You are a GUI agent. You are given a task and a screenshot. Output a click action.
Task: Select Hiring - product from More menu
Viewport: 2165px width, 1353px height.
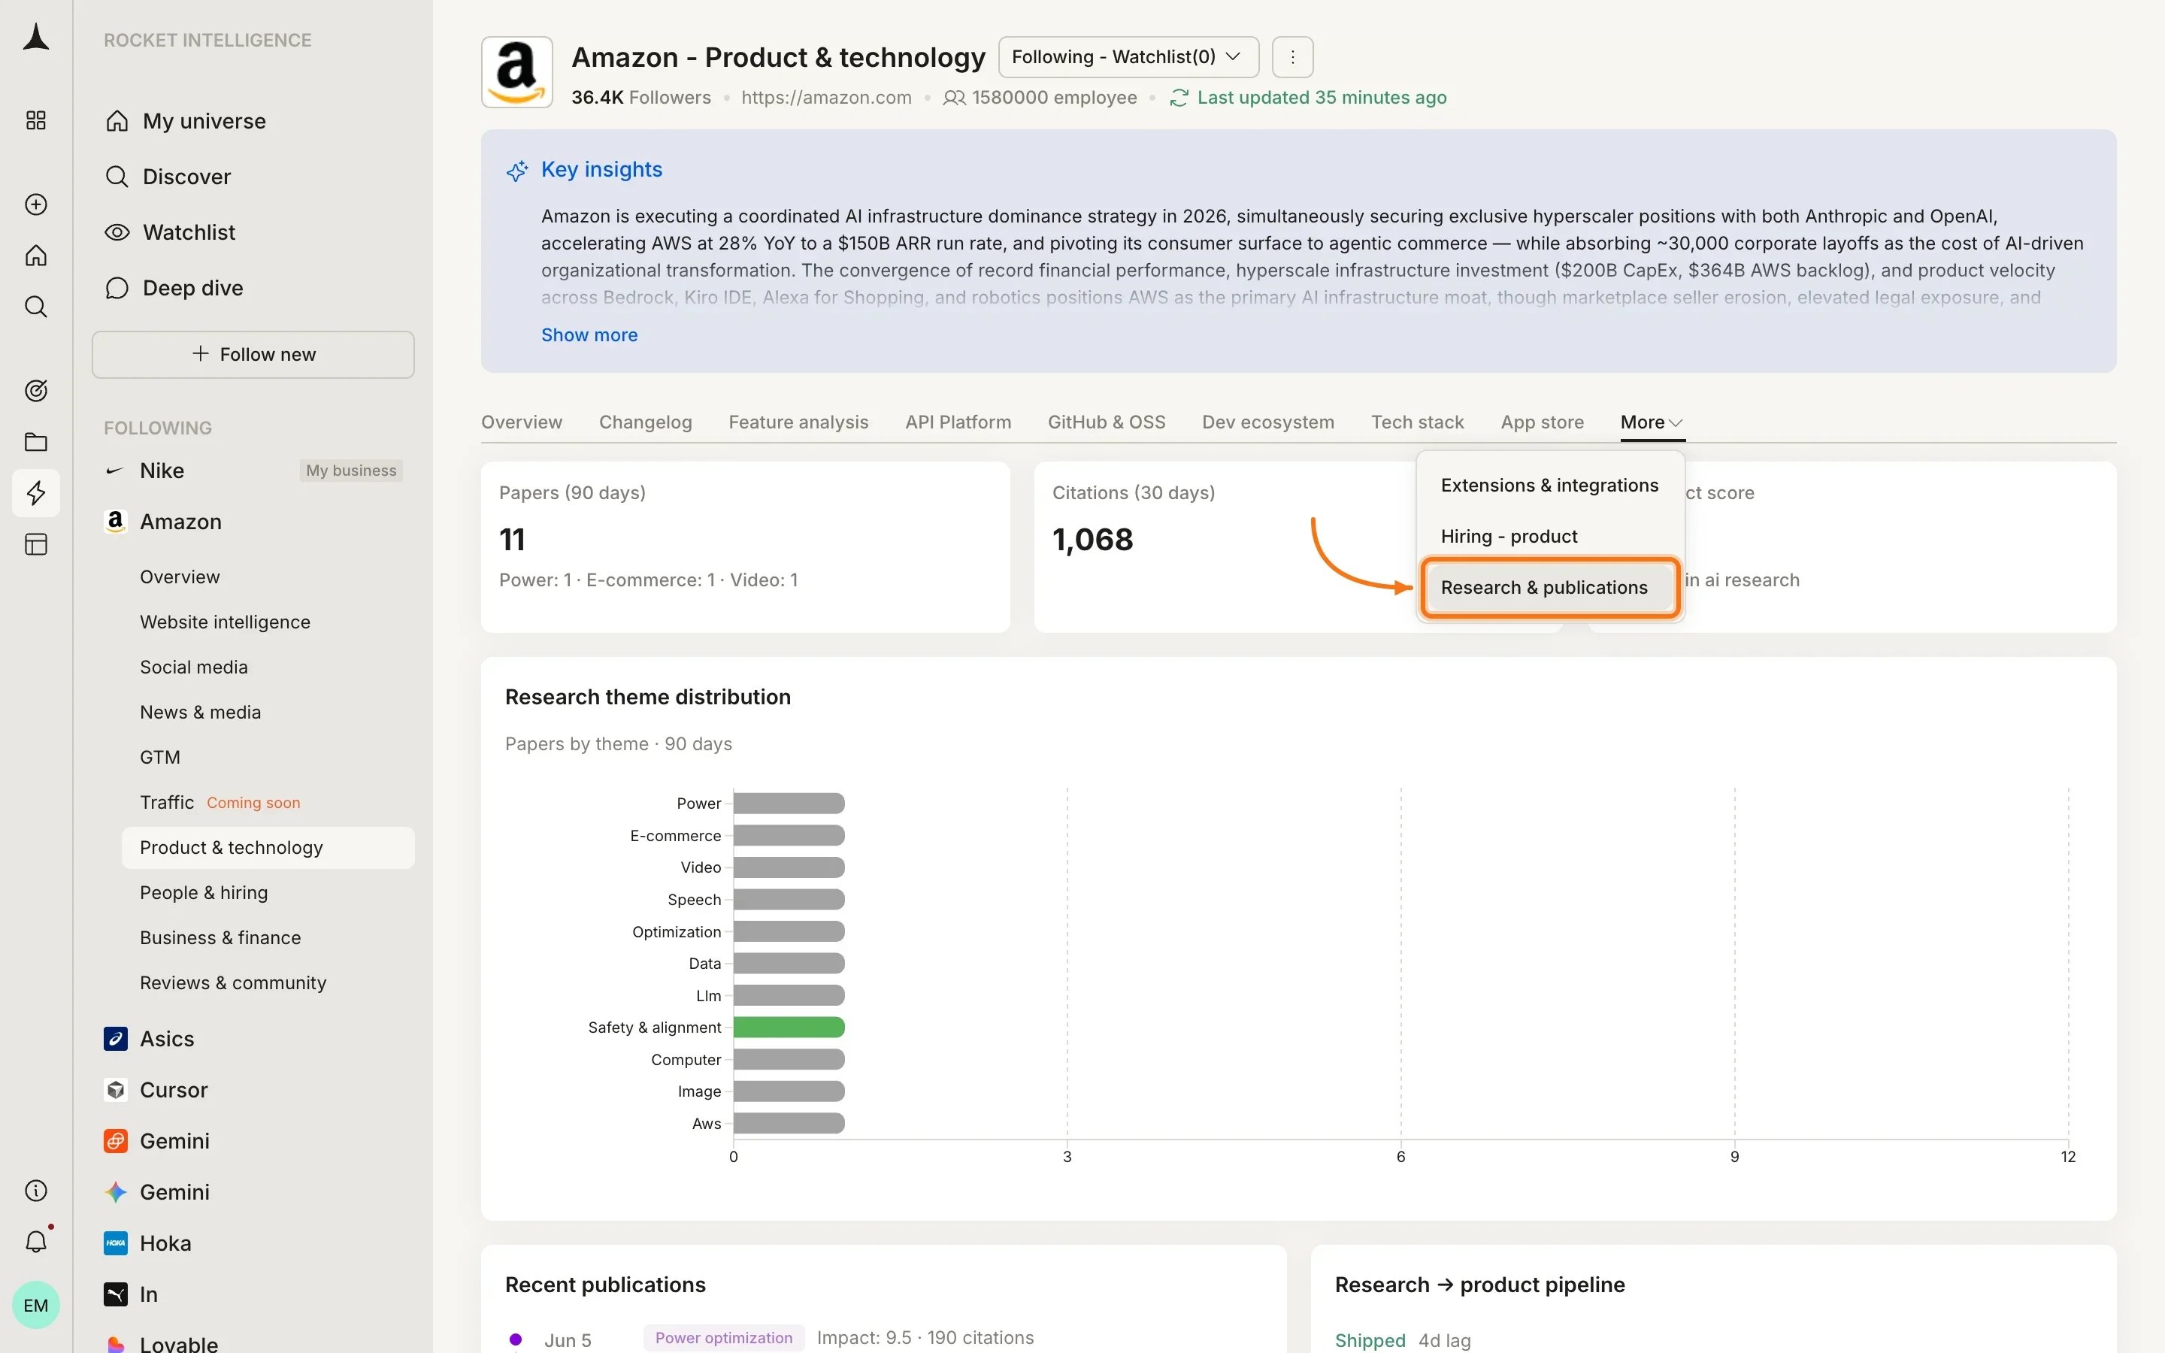(1549, 536)
